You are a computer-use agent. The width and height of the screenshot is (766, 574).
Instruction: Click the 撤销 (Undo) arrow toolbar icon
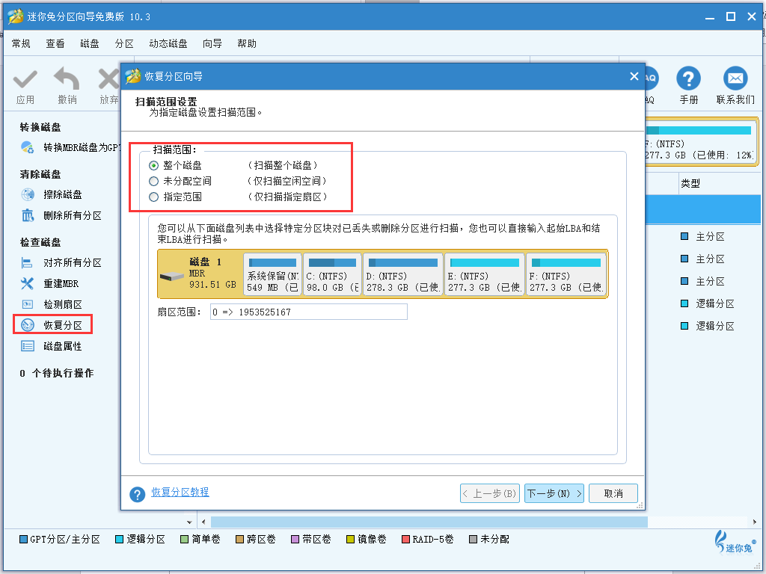click(x=67, y=79)
